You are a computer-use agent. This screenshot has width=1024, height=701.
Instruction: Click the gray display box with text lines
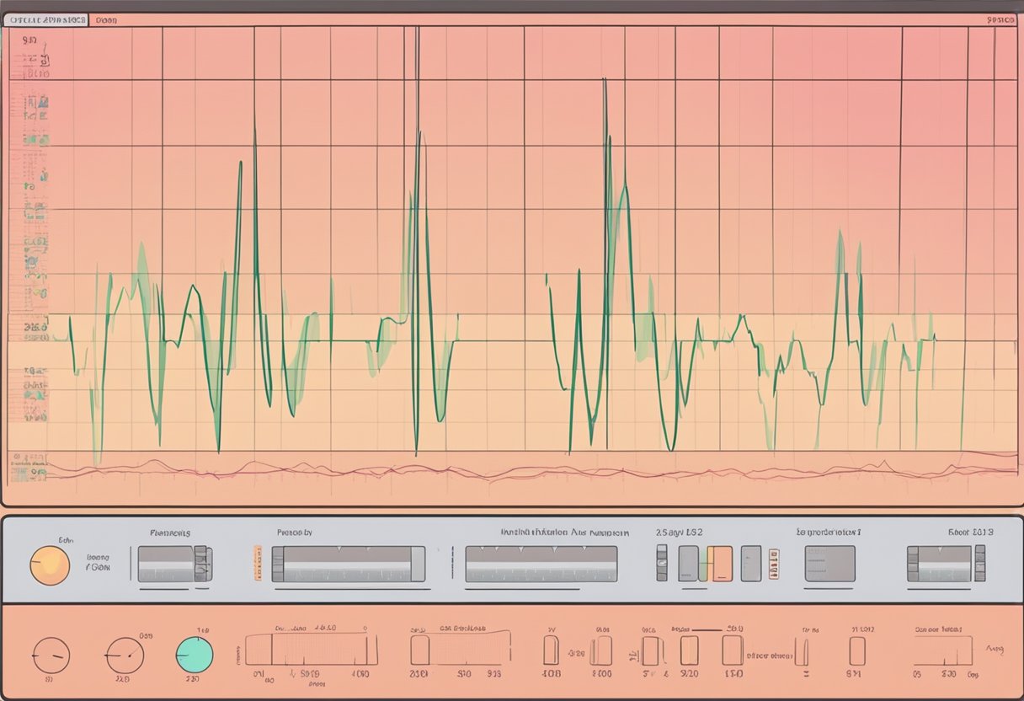click(x=829, y=564)
